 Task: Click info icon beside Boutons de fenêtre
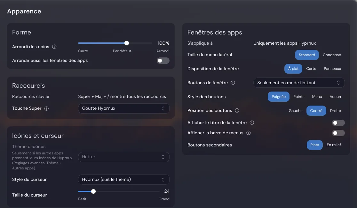233,83
